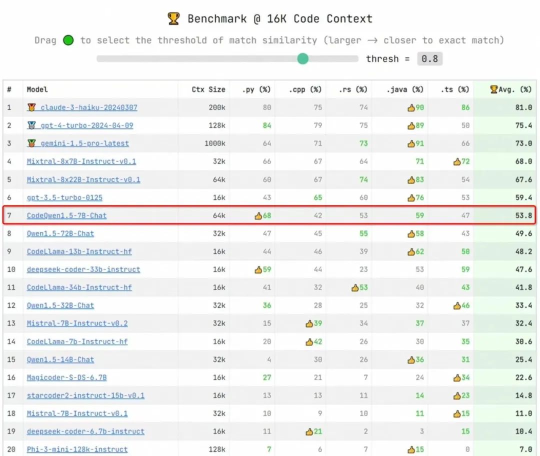Open the Qwen1.5-72B-Chat model link
Viewport: 540px width, 456px height.
[60, 233]
